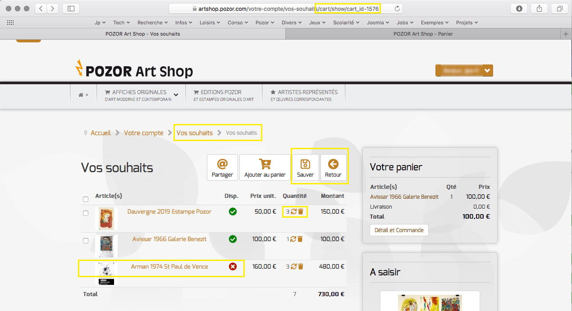Click green availability icon for Dauvergne
This screenshot has width=572, height=311.
pos(233,211)
